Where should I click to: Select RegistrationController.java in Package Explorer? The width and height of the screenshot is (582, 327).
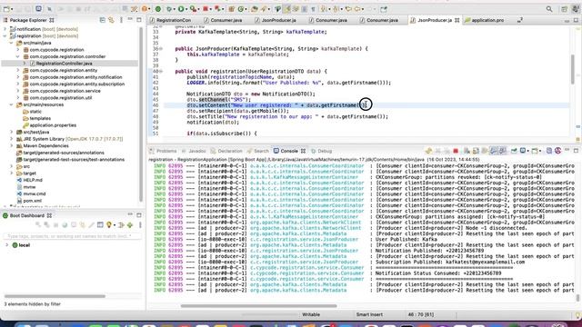point(64,64)
